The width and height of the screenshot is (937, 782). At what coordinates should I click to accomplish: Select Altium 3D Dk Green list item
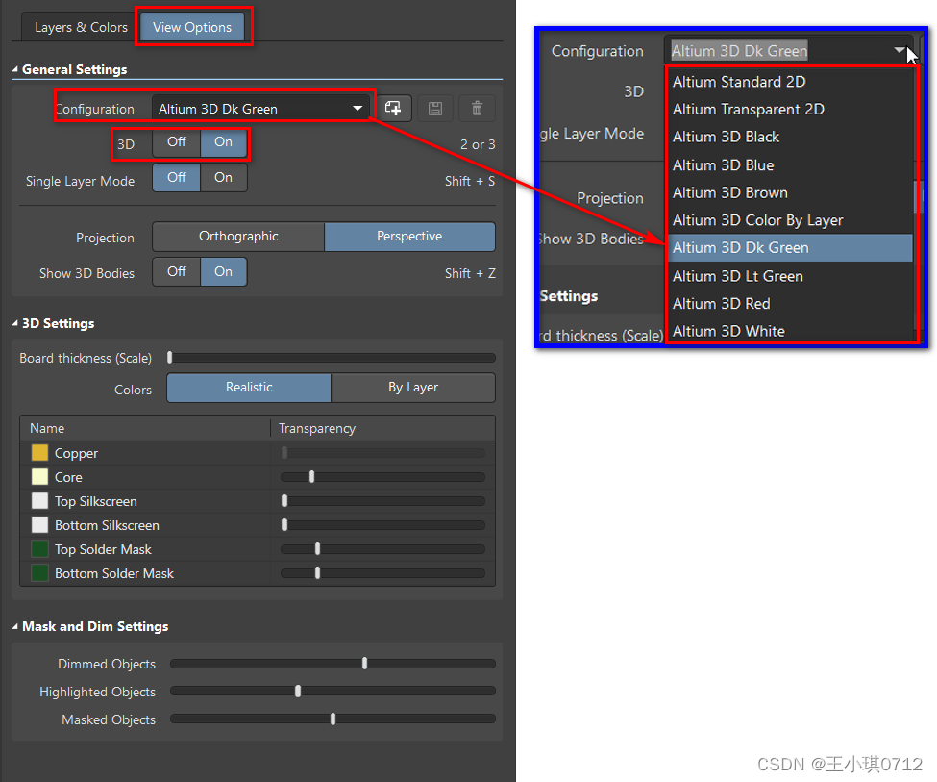tap(790, 248)
